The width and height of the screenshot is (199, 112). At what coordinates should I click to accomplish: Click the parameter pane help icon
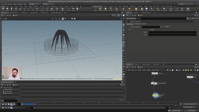click(197, 19)
